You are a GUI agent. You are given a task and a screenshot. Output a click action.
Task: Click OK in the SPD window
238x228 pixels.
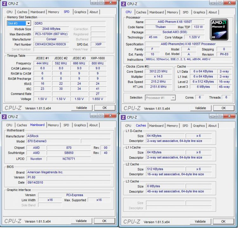(105, 108)
